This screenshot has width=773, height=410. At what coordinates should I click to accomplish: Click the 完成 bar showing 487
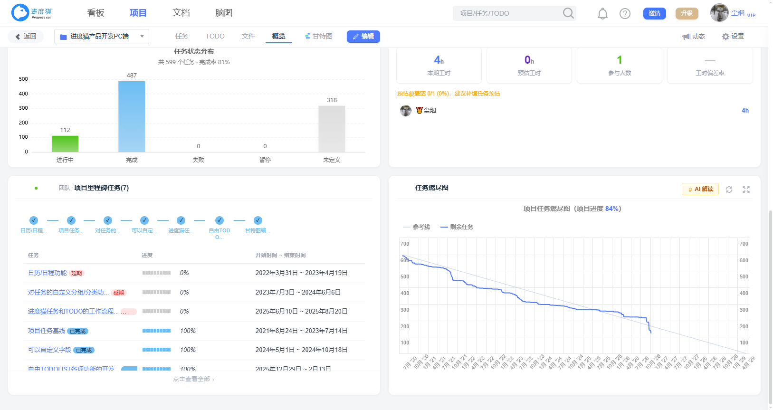(132, 117)
